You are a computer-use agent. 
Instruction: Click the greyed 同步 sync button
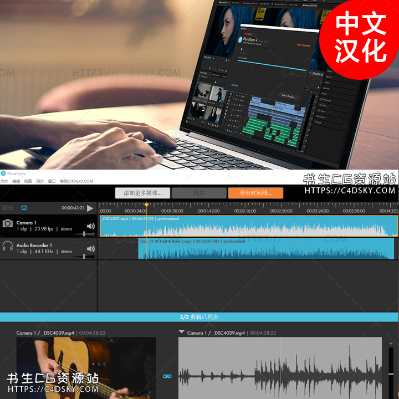(x=199, y=193)
